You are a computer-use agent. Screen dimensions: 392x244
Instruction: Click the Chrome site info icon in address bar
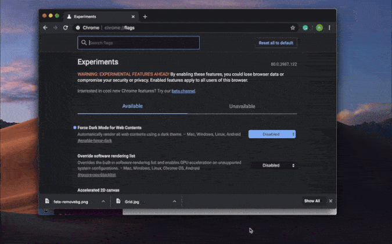78,28
